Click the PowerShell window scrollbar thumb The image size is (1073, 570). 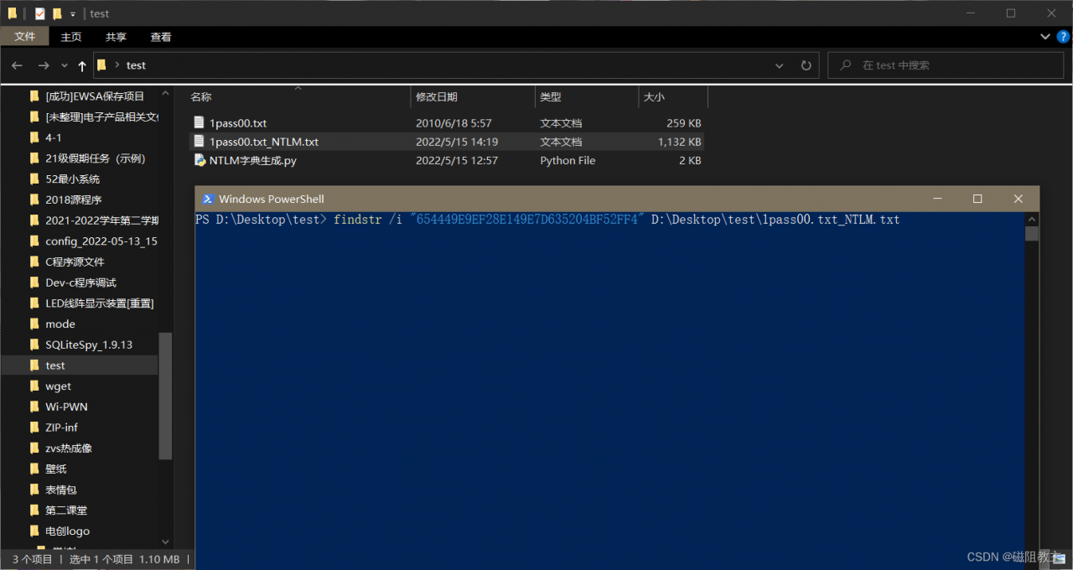[1032, 233]
